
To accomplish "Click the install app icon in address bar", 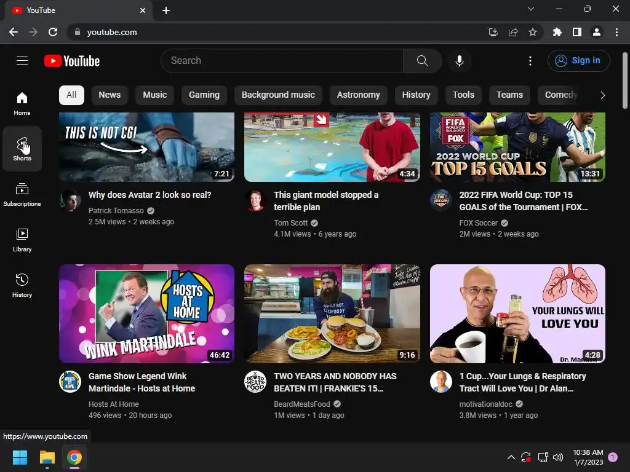I will (493, 32).
